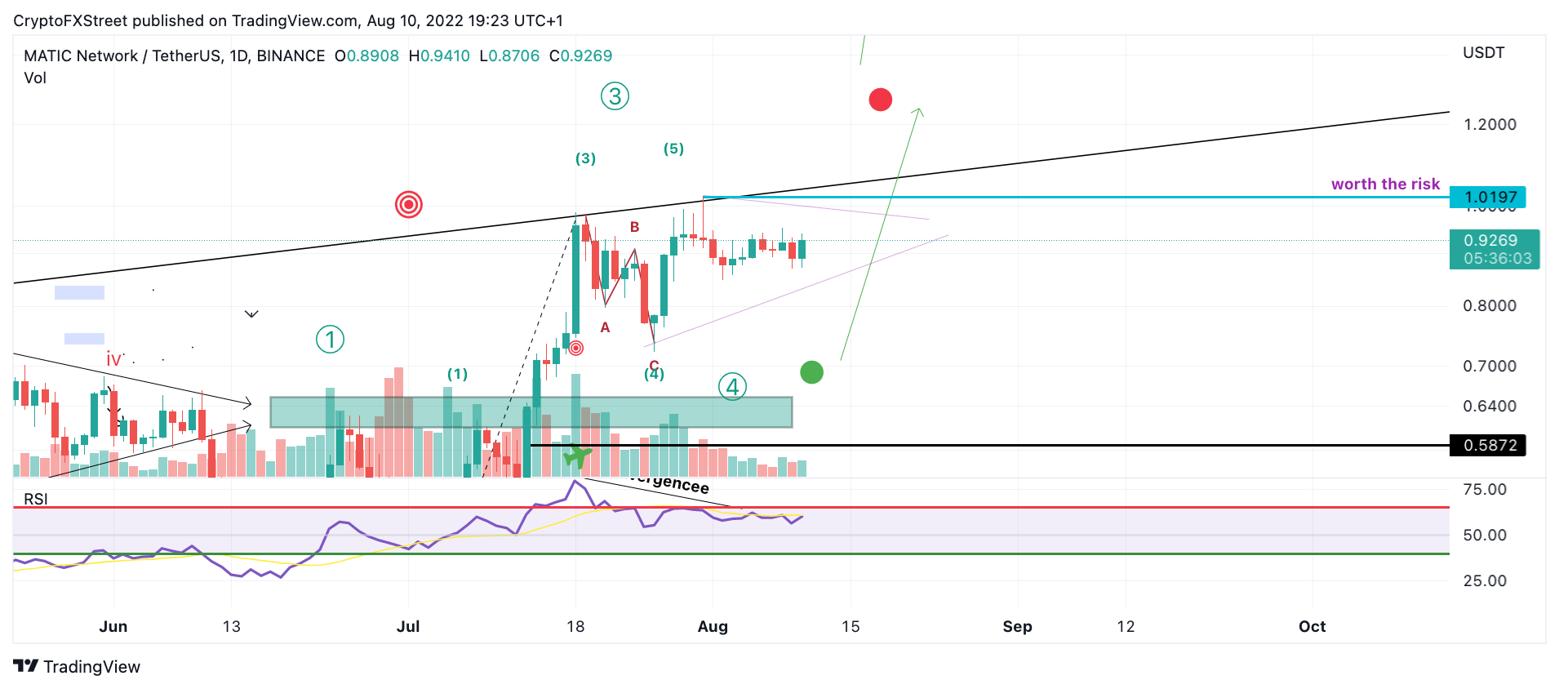Click the RSI indicator label
This screenshot has height=689, width=1559.
pos(36,499)
